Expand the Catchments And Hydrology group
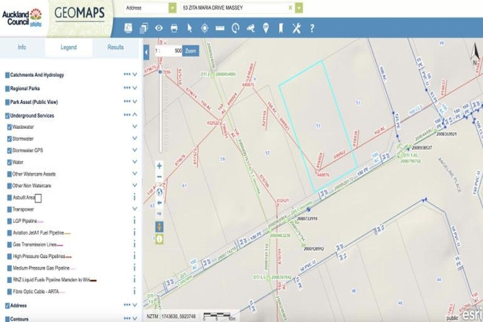Image resolution: width=483 pixels, height=322 pixels. click(135, 74)
